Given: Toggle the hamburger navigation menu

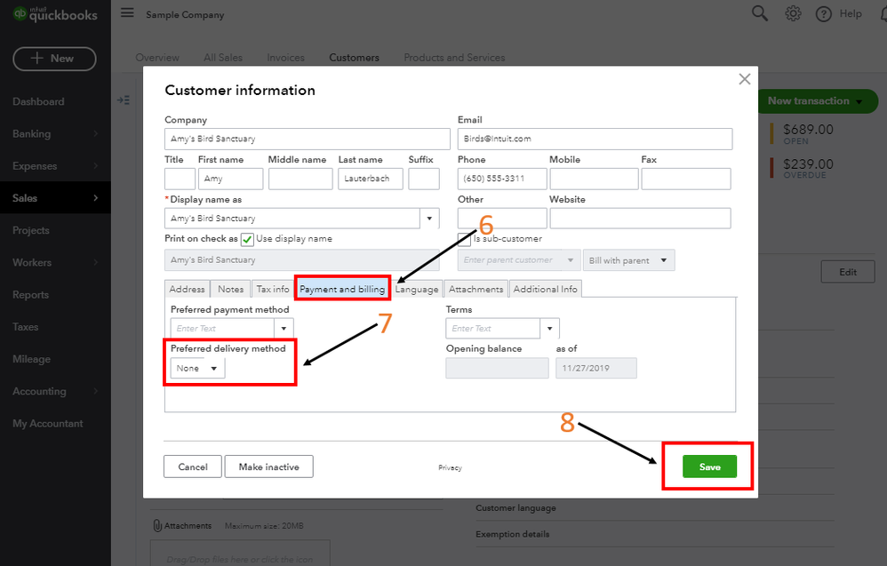Looking at the screenshot, I should pyautogui.click(x=127, y=12).
